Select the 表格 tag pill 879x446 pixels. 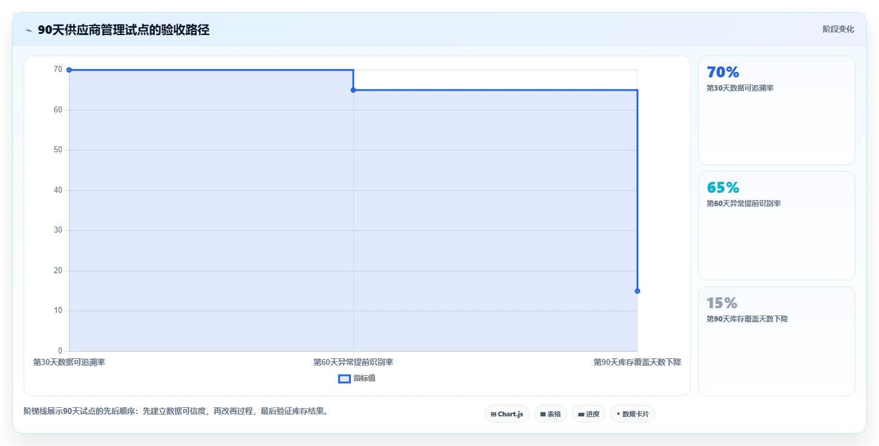click(551, 414)
